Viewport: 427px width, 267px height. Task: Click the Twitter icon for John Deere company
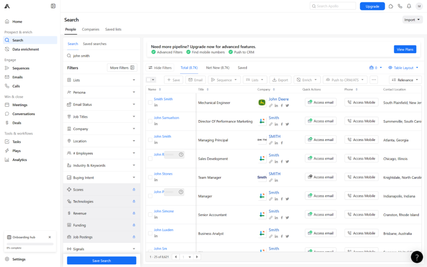(287, 106)
